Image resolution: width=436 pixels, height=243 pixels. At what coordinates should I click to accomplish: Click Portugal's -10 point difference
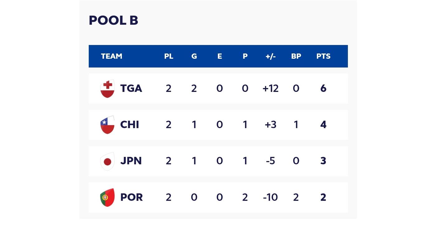coord(270,197)
